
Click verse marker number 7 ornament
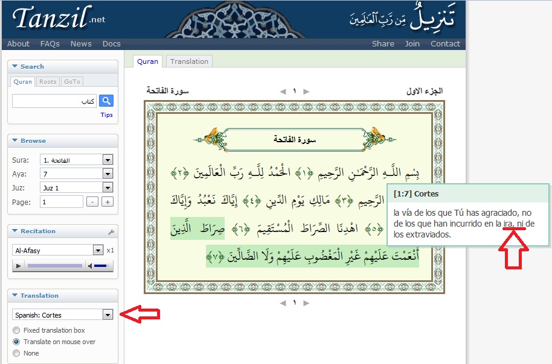pyautogui.click(x=216, y=257)
